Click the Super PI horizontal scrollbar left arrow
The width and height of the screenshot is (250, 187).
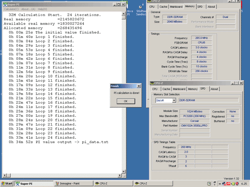click(5, 175)
